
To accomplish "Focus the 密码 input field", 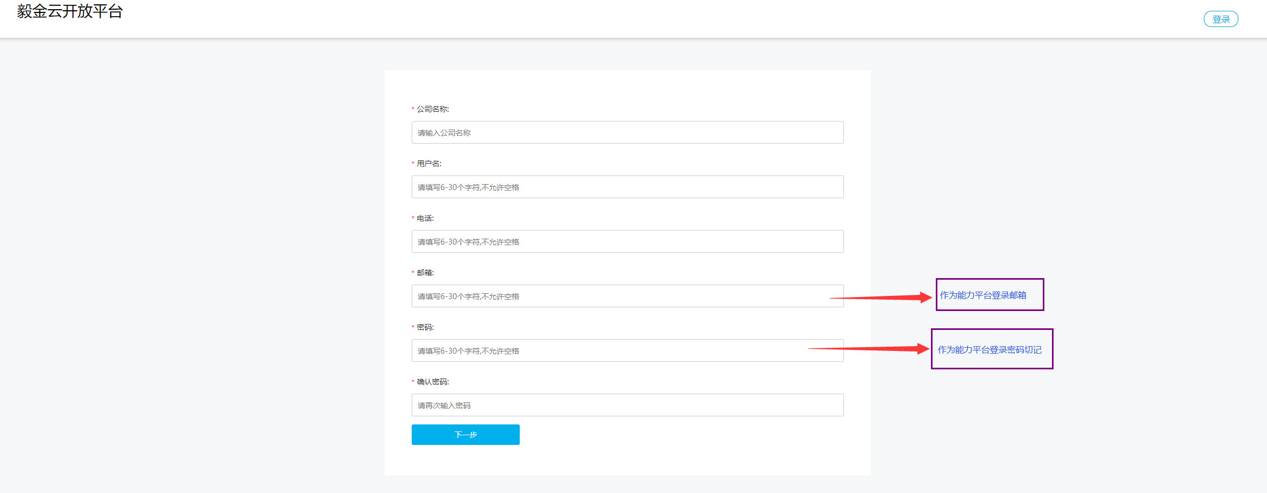I will tap(627, 350).
